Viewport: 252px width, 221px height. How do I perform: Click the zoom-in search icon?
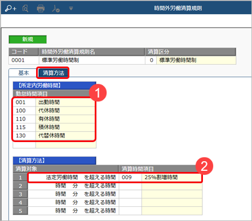(x=11, y=8)
